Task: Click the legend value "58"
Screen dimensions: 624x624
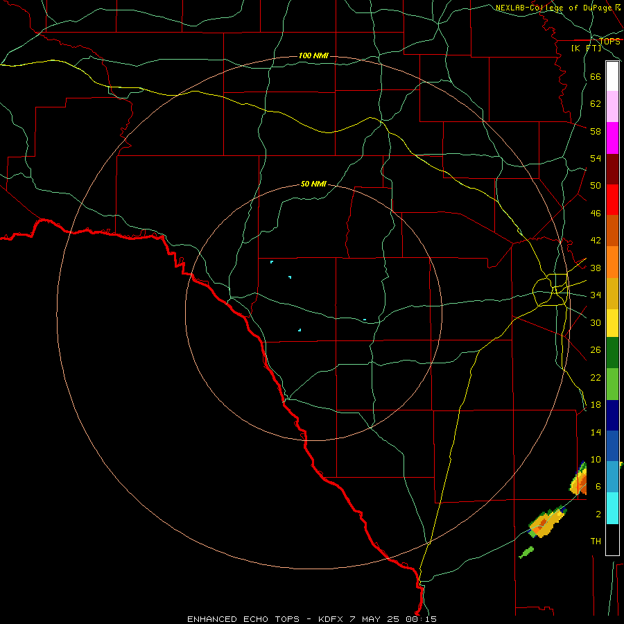Action: point(596,131)
